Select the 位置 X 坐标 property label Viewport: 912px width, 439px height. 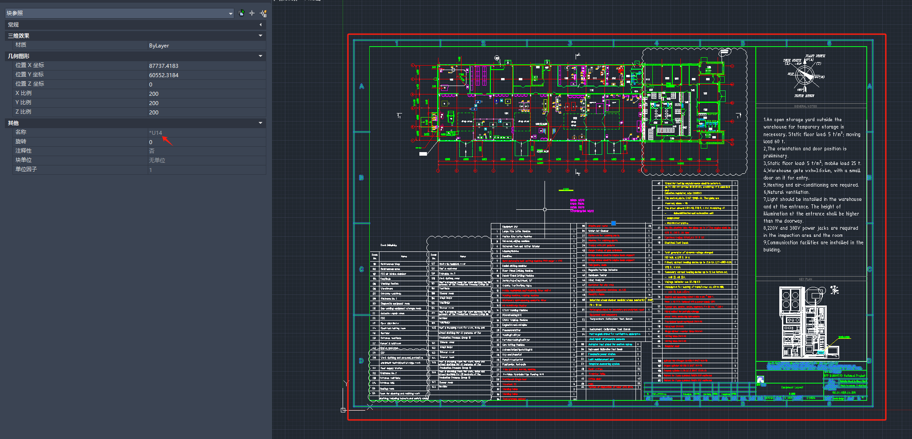click(x=30, y=65)
